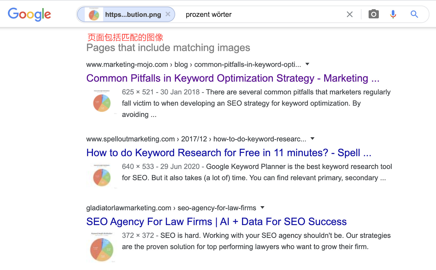The image size is (436, 270).
Task: Click the blue magnifying glass search icon
Action: coord(414,14)
